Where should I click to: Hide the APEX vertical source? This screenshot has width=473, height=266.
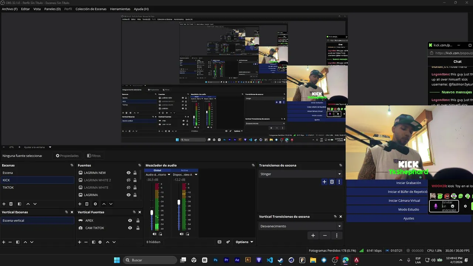[130, 221]
